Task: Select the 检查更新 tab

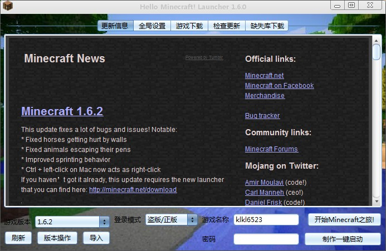Action: (x=227, y=26)
